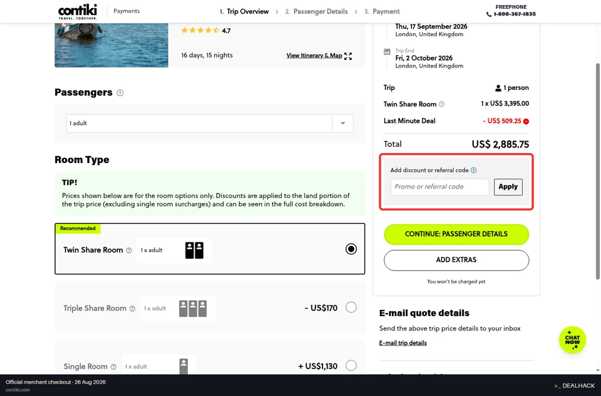
Task: Click the triple beds icon
Action: point(193,309)
